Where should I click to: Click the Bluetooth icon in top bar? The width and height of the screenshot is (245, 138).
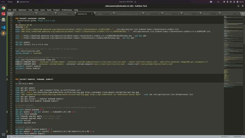(x=227, y=2)
